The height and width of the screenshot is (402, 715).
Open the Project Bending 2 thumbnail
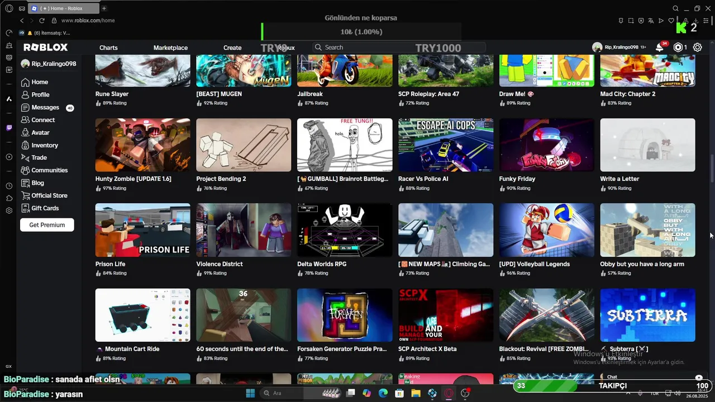244,145
